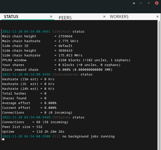The width and height of the screenshot is (161, 150).
Task: Click the SideChain status log line
Action: (x=43, y=32)
